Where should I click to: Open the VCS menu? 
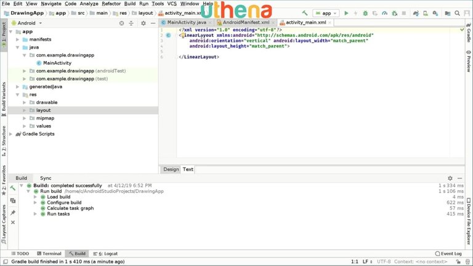click(x=172, y=4)
